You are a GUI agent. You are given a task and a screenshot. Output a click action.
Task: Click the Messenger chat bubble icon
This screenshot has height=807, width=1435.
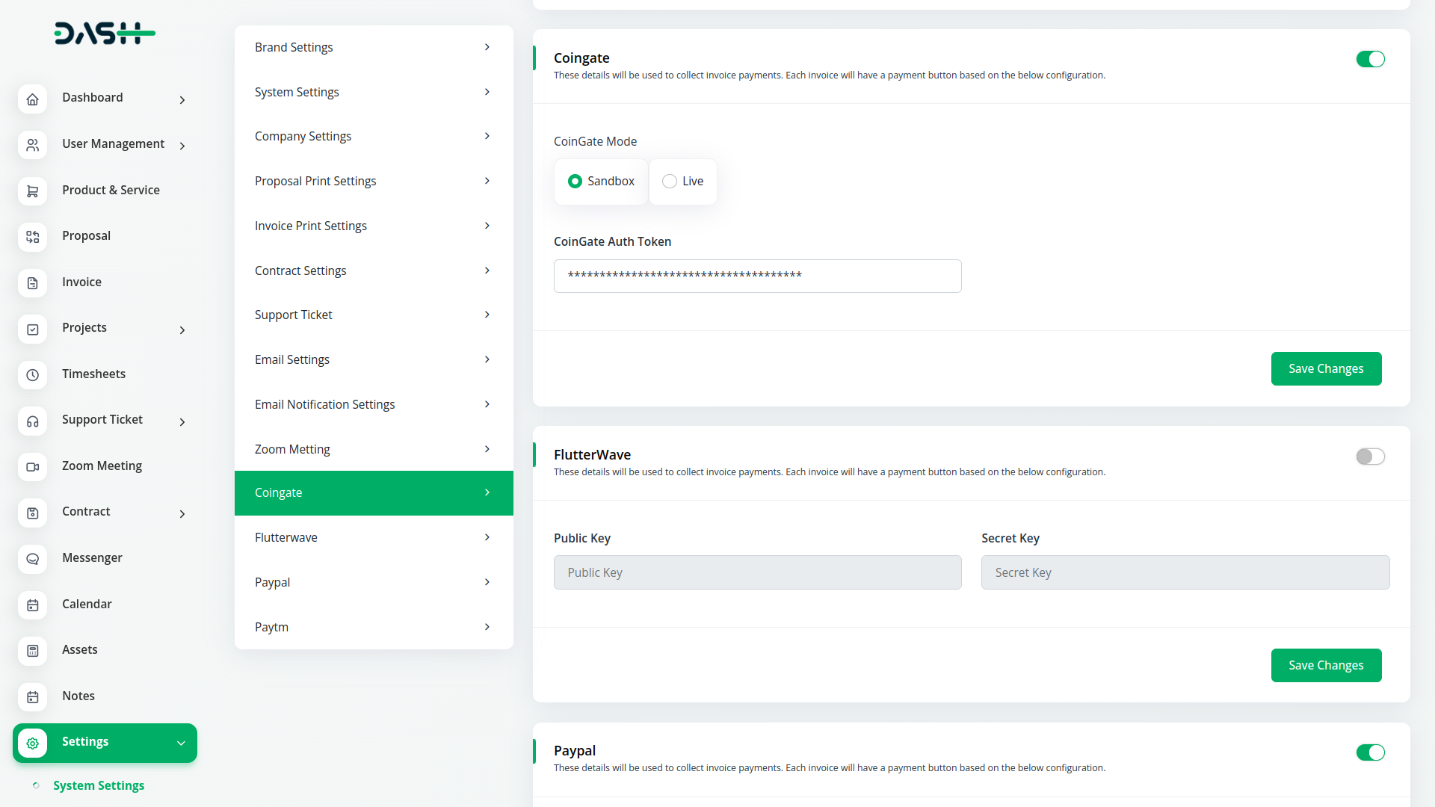pos(32,559)
